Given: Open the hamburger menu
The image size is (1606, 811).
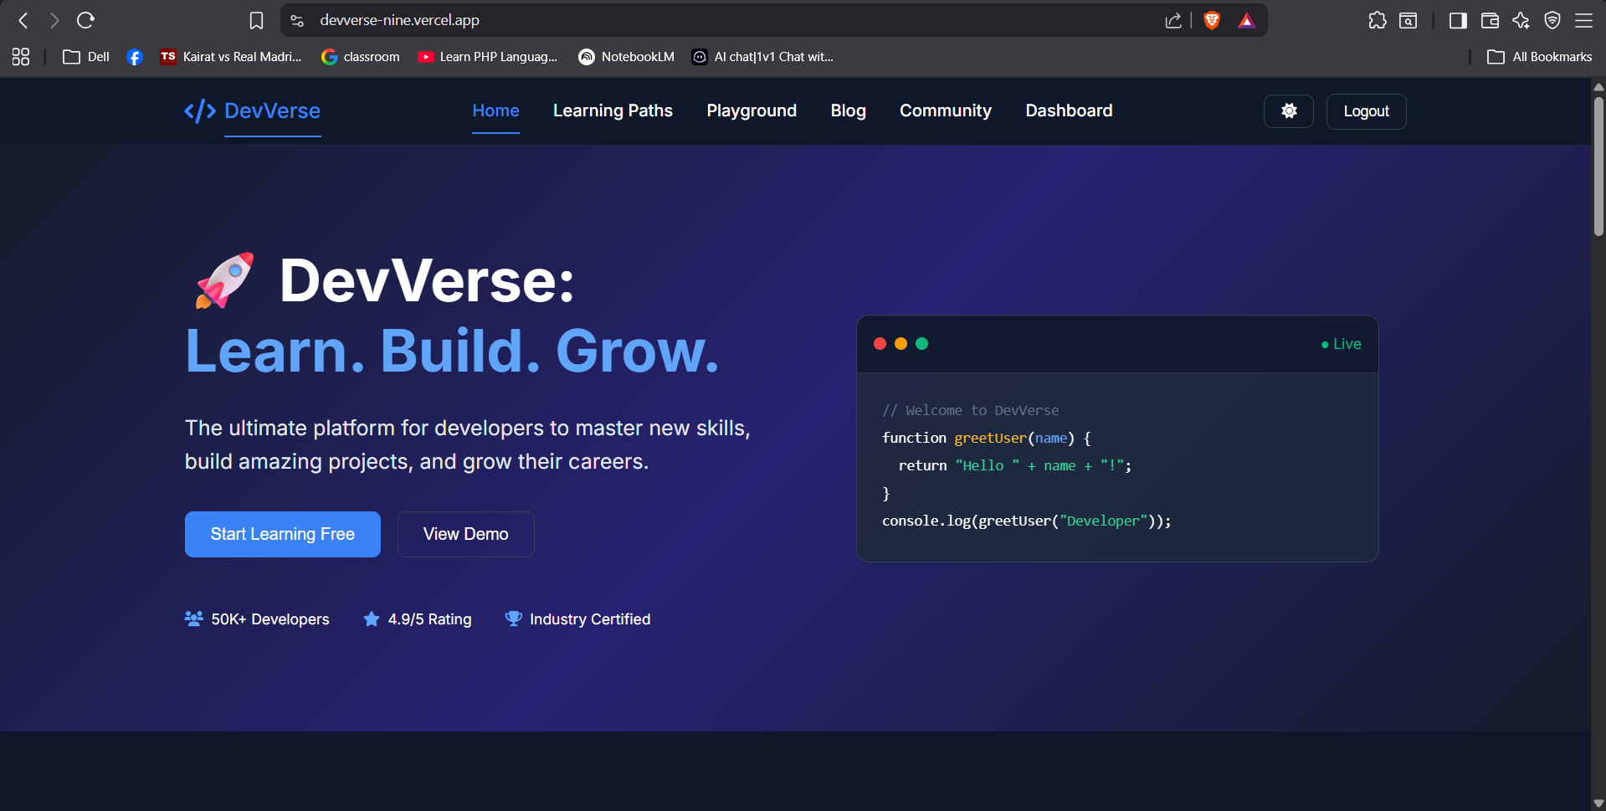Looking at the screenshot, I should click(x=1584, y=19).
